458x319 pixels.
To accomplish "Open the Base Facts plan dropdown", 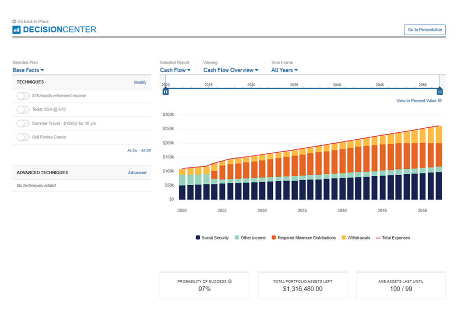I will coord(28,70).
